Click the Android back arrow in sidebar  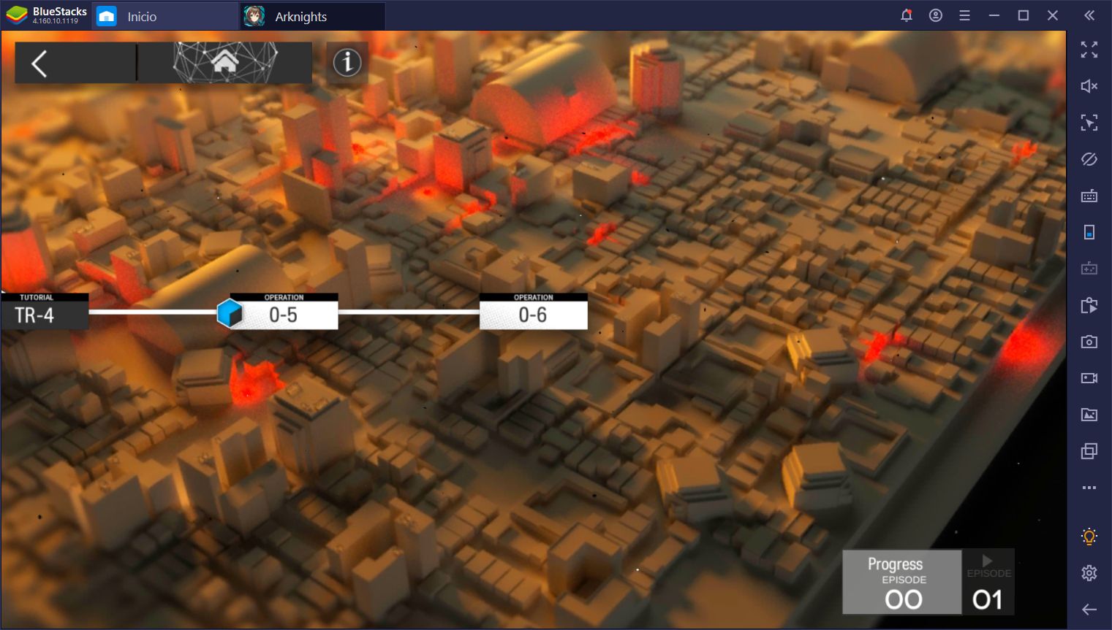point(1089,610)
